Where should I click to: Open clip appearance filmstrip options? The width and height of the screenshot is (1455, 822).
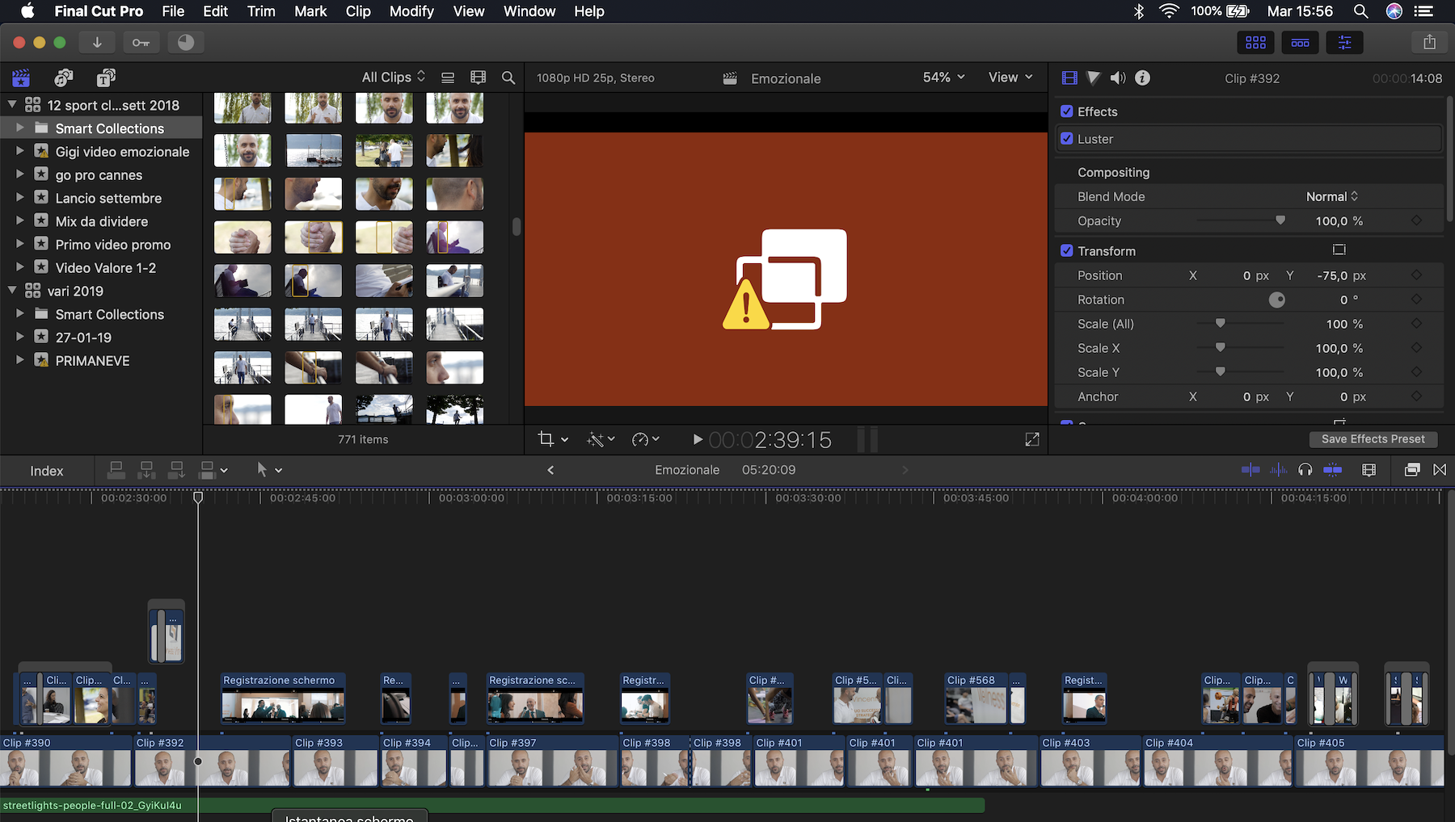(x=1369, y=470)
